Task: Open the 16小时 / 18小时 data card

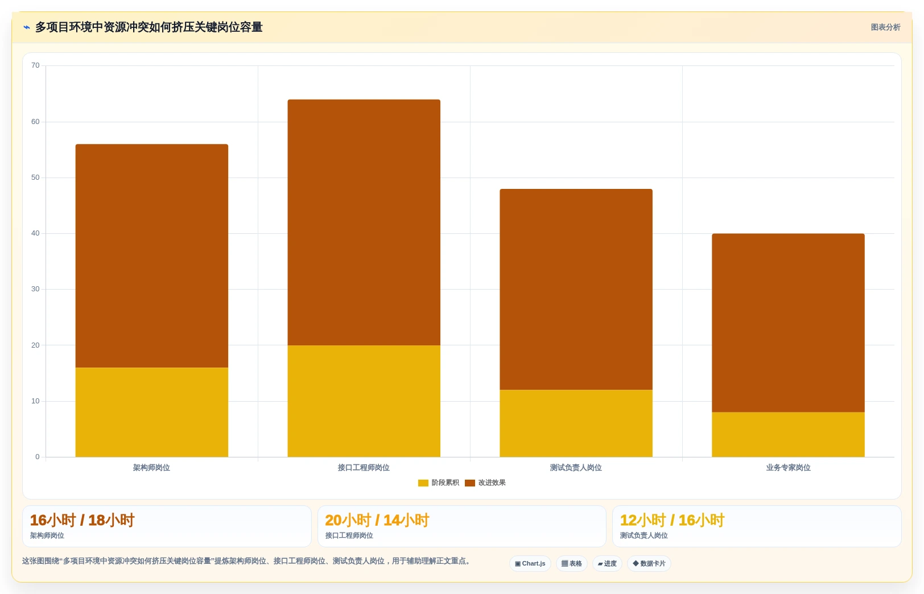Action: pyautogui.click(x=167, y=526)
